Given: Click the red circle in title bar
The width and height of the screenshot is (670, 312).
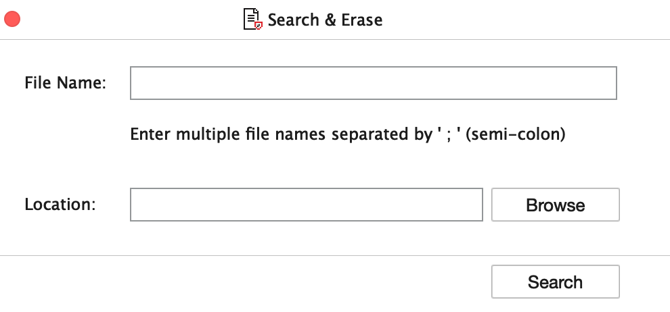Looking at the screenshot, I should [x=12, y=19].
